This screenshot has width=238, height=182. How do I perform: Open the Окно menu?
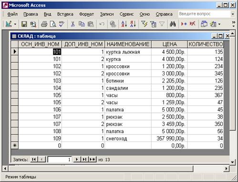point(145,14)
